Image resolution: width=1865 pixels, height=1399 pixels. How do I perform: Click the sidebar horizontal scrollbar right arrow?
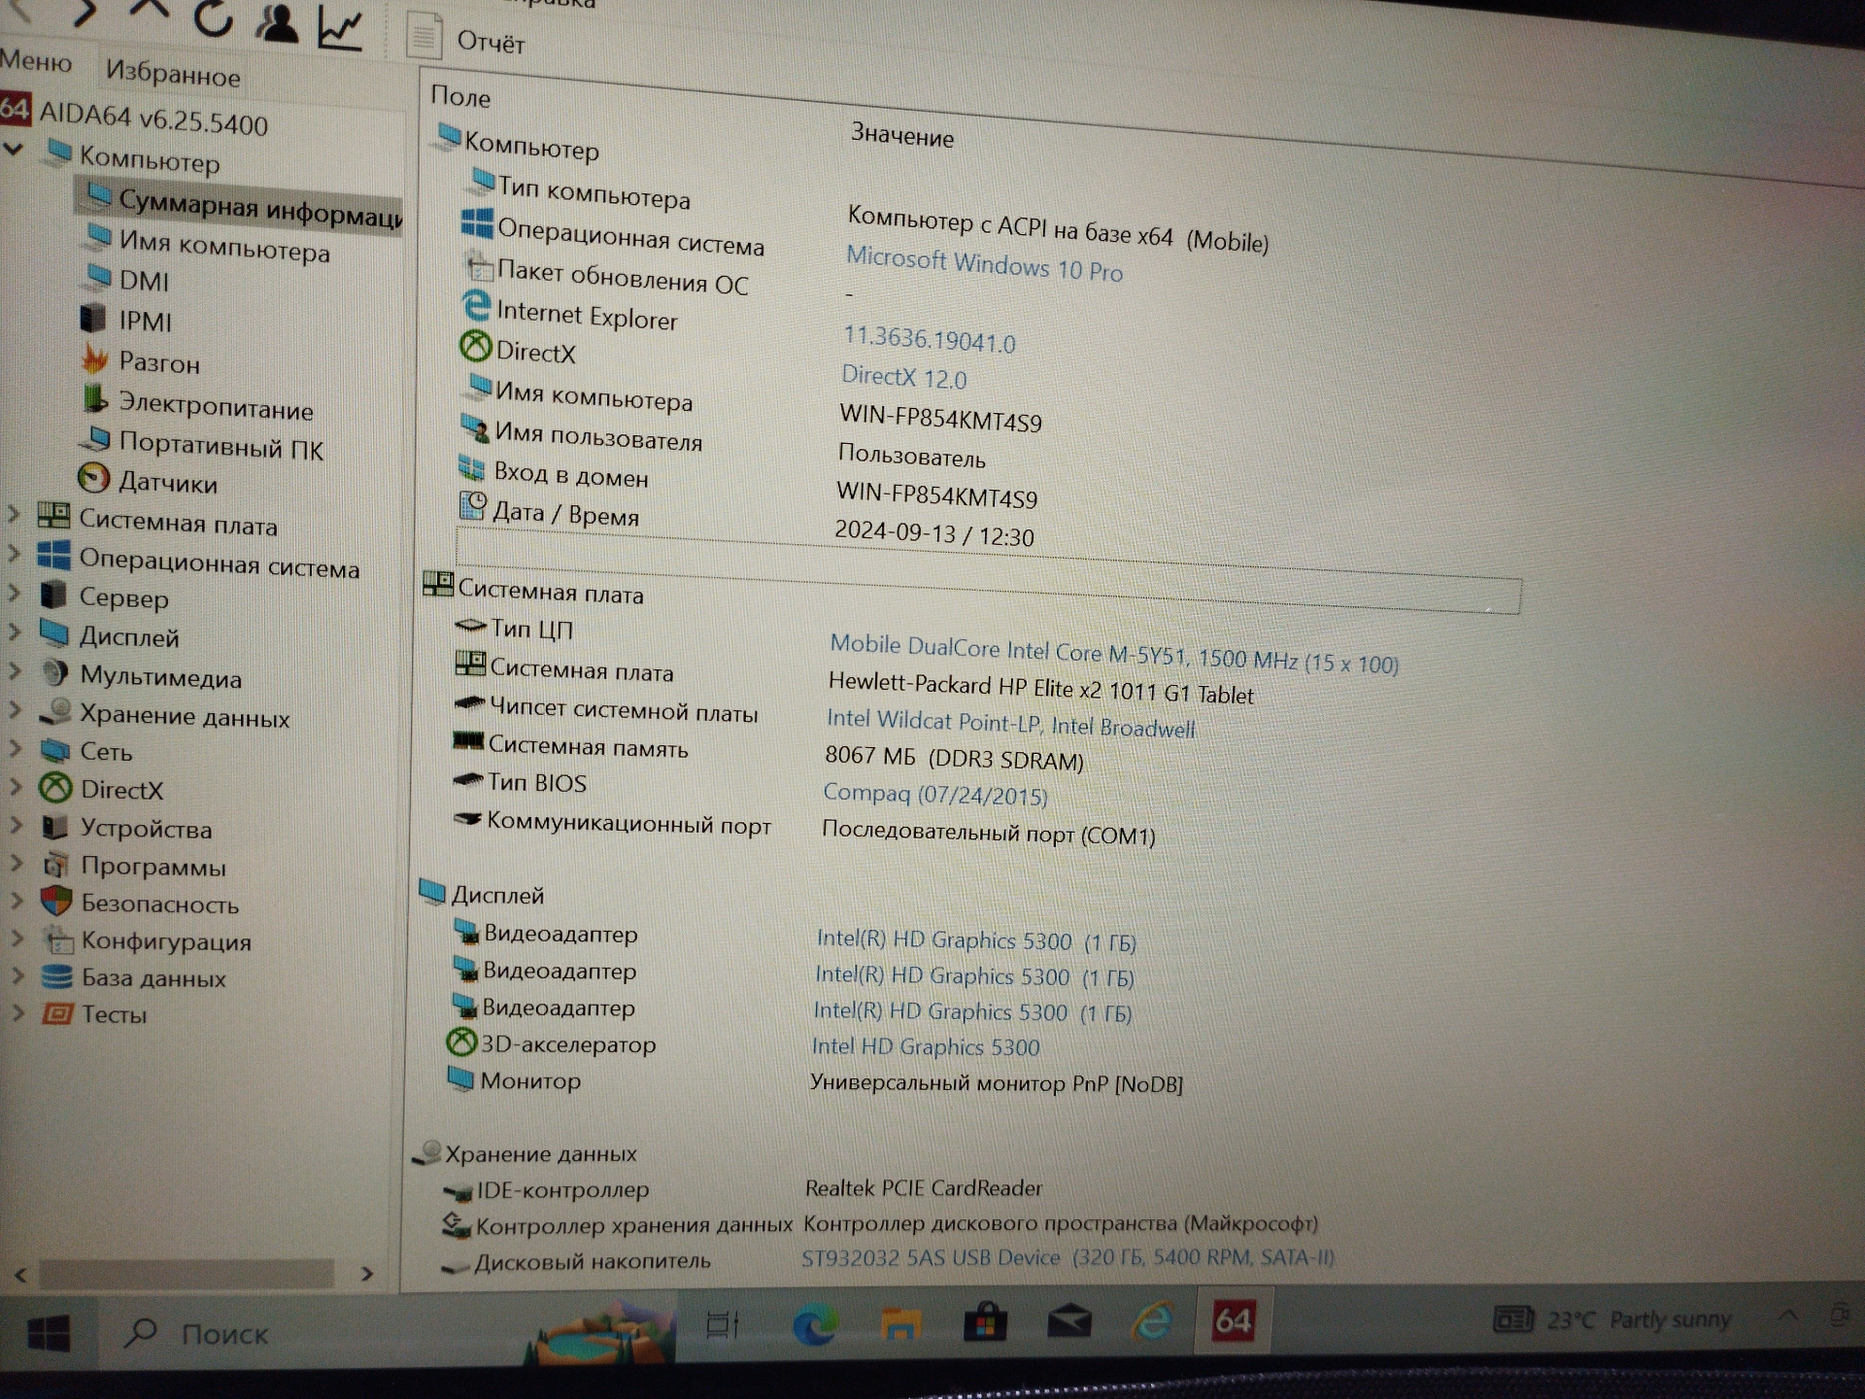(x=367, y=1273)
